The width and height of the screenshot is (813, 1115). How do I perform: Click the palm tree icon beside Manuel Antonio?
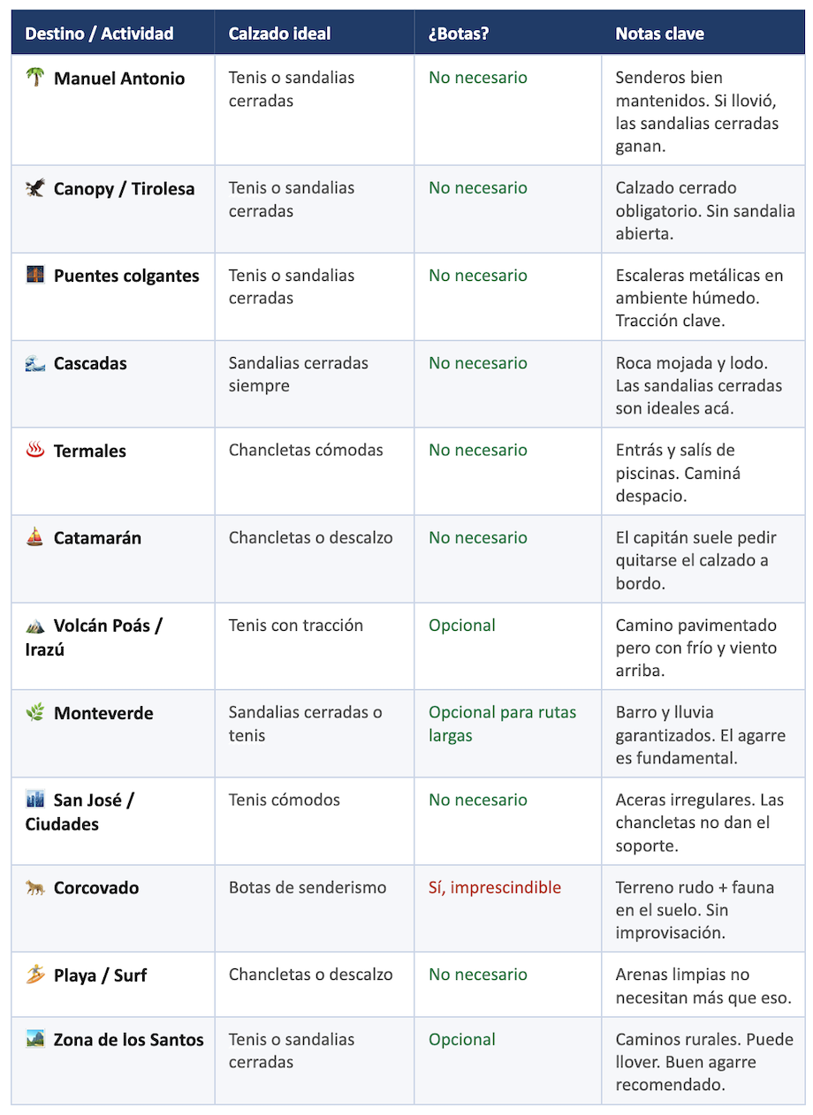(34, 78)
